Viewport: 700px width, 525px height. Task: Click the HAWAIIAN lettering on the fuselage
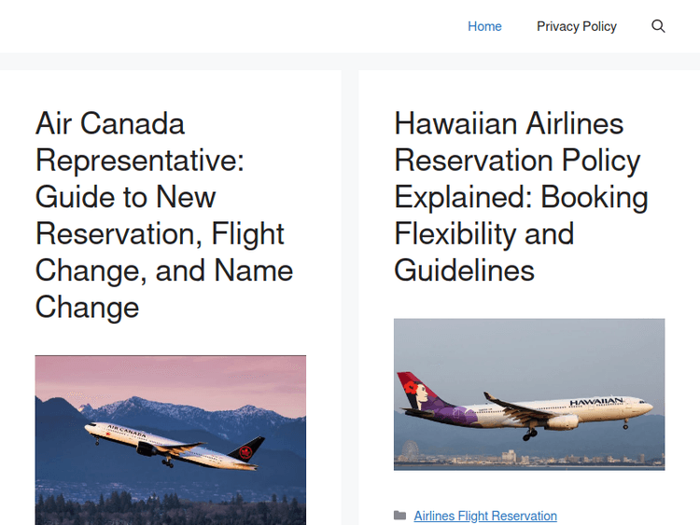click(595, 401)
